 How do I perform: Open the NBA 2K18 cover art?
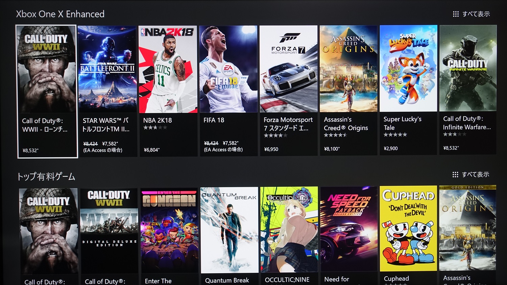168,69
